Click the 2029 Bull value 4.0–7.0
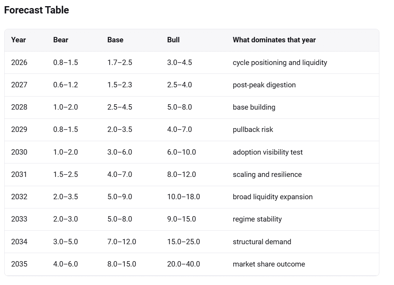The width and height of the screenshot is (394, 285). pyautogui.click(x=179, y=130)
